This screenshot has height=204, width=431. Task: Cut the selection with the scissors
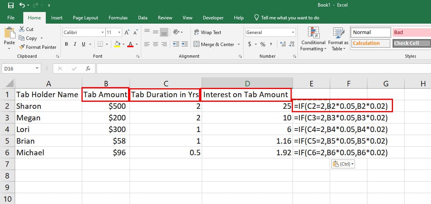[26, 29]
